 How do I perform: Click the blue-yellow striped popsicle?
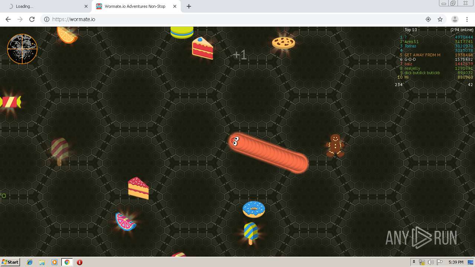tap(251, 233)
